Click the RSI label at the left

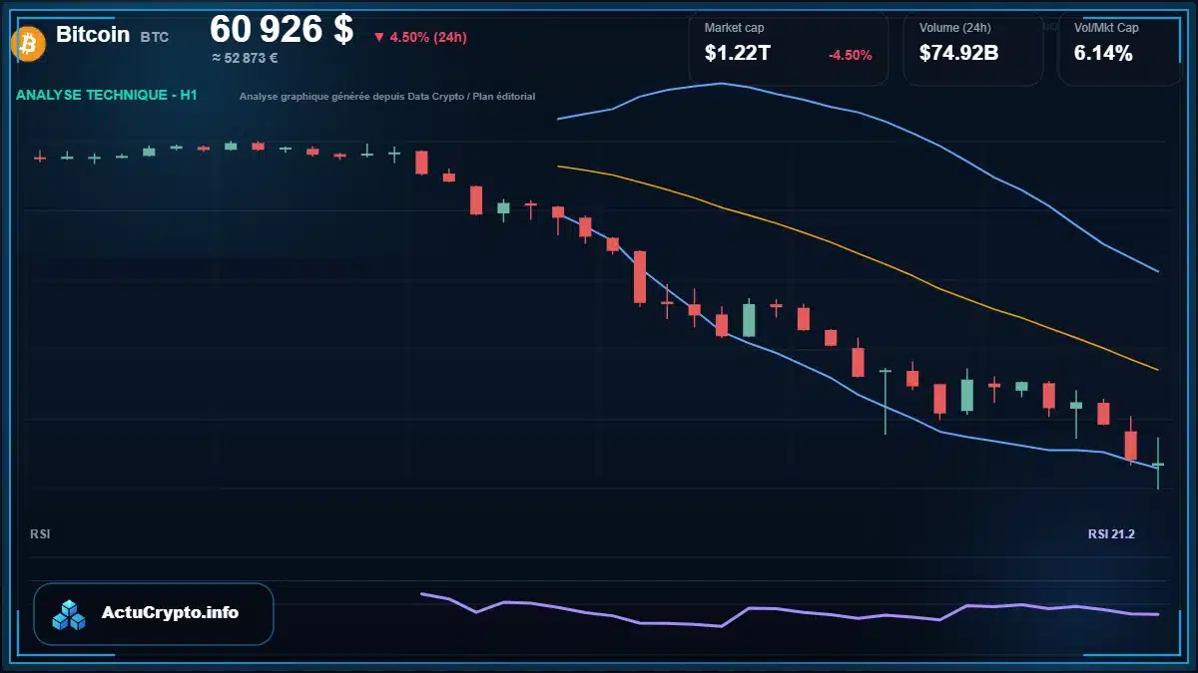pos(40,534)
